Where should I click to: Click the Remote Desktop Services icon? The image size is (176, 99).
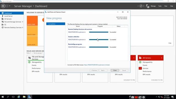click(x=2, y=28)
